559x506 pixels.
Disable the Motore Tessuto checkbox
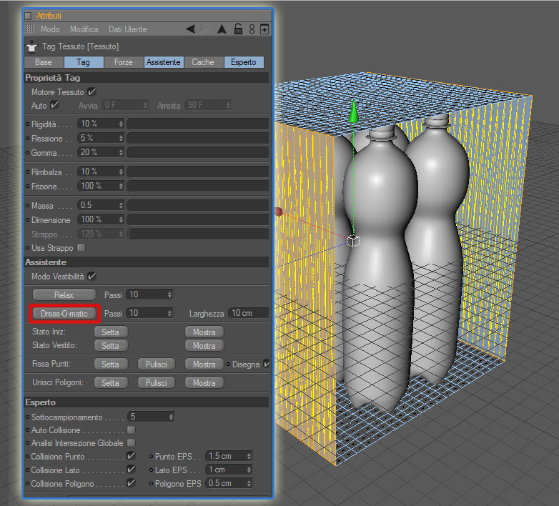click(x=92, y=92)
